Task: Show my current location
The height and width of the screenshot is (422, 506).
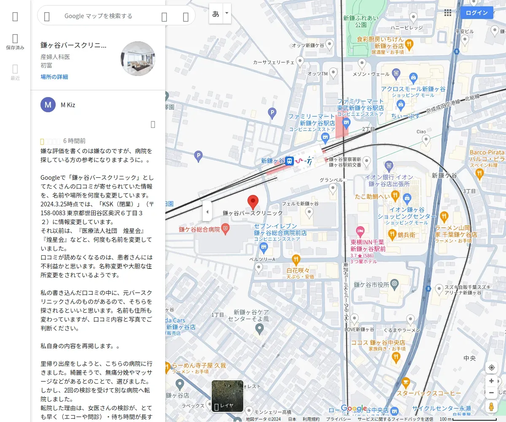Action: [x=491, y=368]
